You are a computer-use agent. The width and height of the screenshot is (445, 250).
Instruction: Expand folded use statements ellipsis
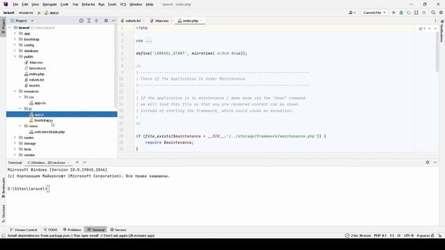click(x=149, y=41)
